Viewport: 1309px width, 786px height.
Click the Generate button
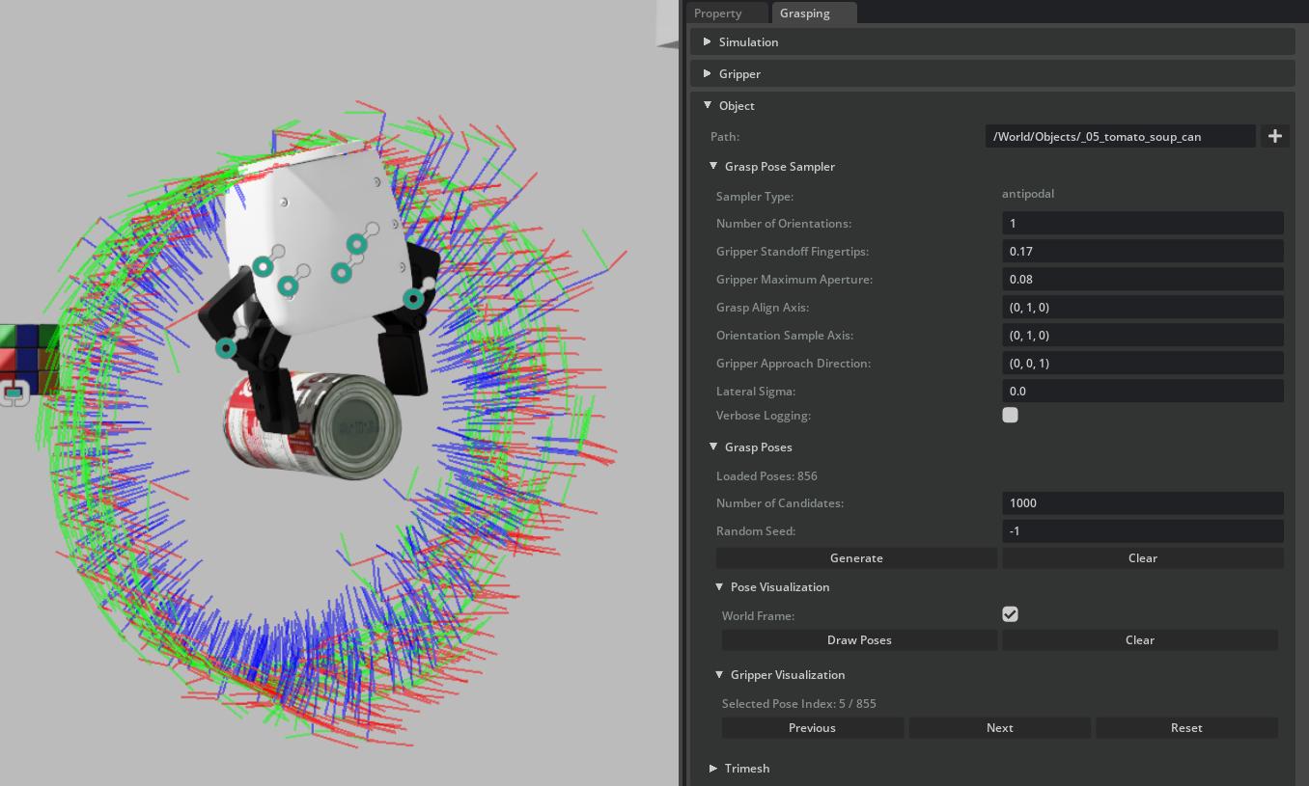pyautogui.click(x=856, y=557)
